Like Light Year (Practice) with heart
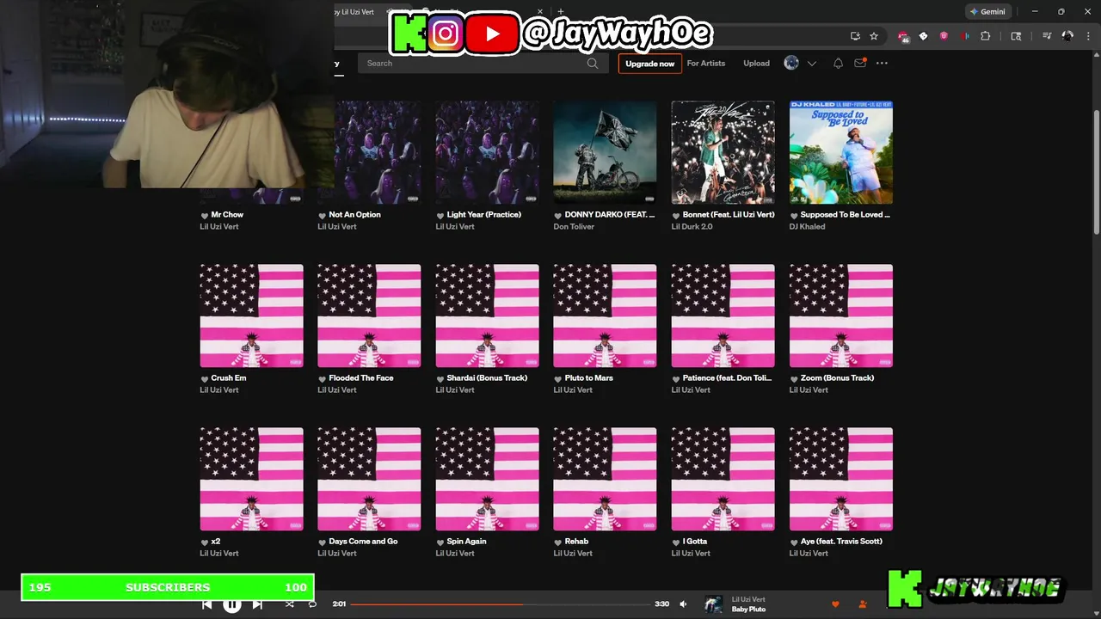This screenshot has height=619, width=1101. tap(440, 216)
